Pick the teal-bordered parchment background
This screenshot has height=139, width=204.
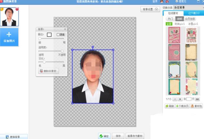tap(174, 87)
